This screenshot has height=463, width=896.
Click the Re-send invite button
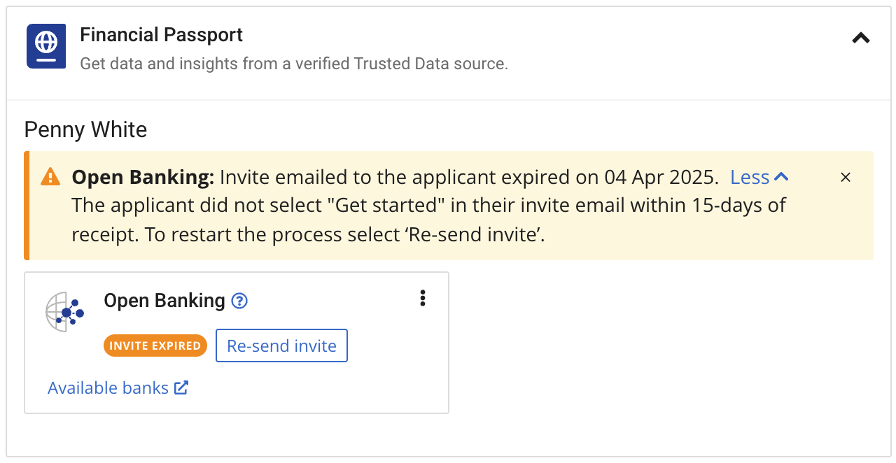coord(281,346)
